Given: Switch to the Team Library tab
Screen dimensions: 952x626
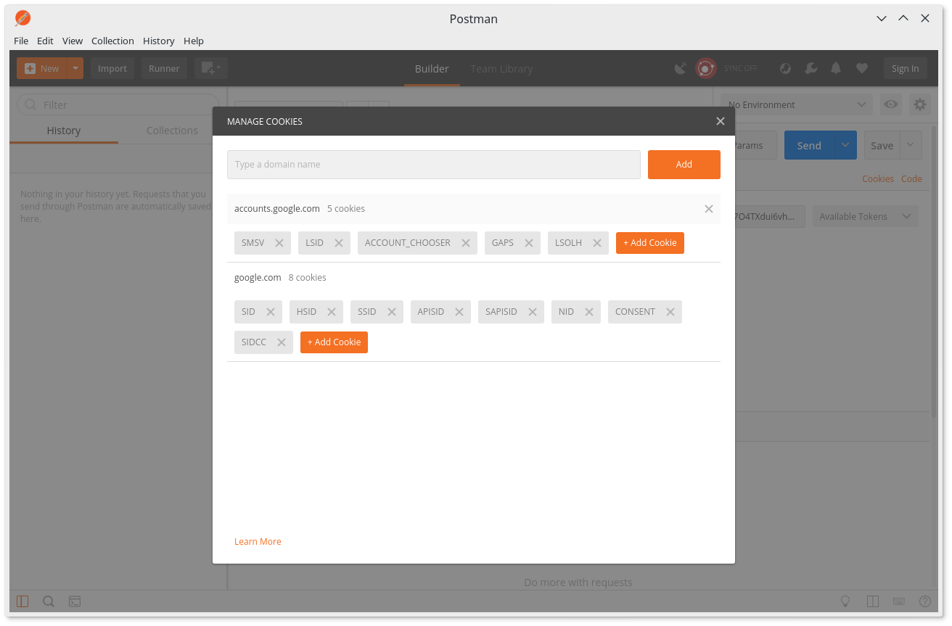Looking at the screenshot, I should tap(501, 69).
